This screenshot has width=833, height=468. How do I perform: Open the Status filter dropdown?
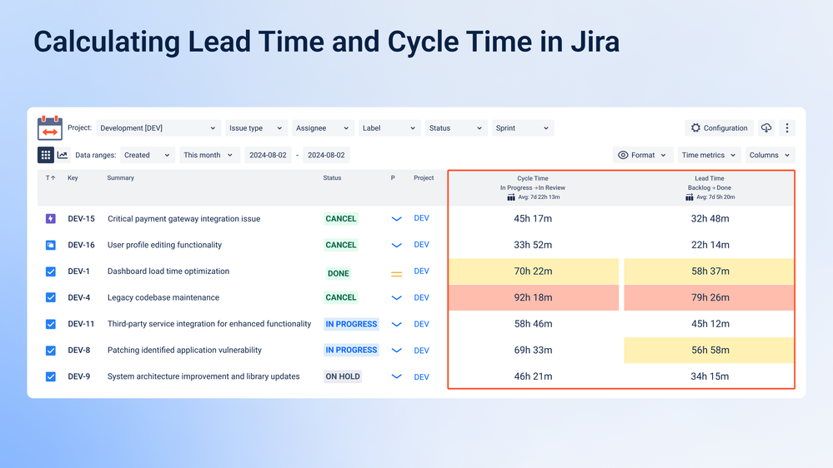pos(456,128)
